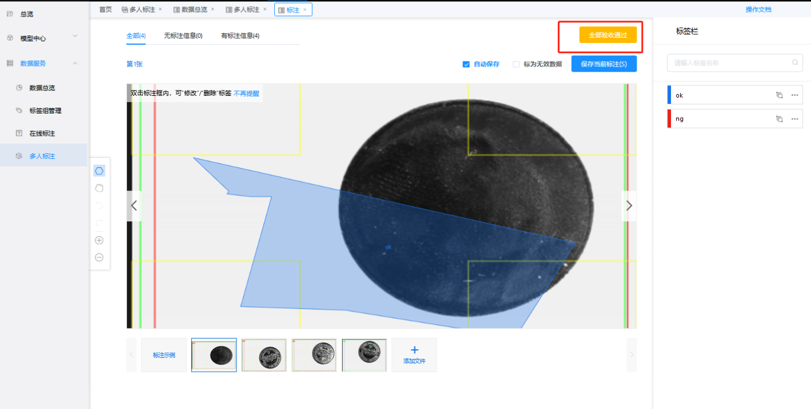Click the 数据服务 sidebar icon
The width and height of the screenshot is (811, 409).
pos(10,63)
